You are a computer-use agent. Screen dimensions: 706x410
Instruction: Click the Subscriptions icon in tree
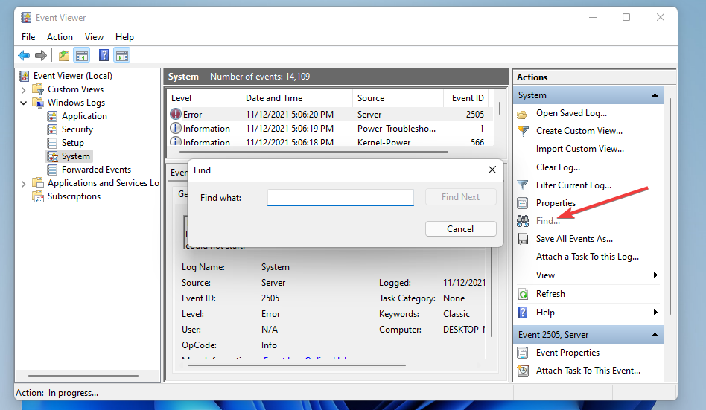38,196
